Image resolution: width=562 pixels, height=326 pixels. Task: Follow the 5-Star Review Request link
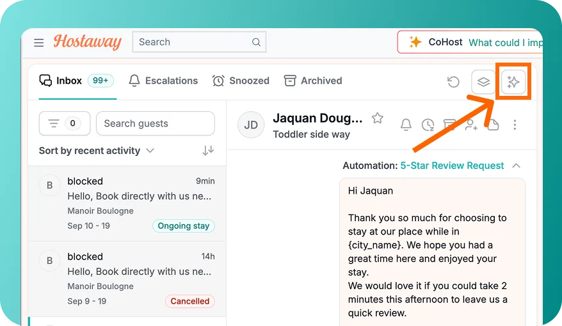click(452, 166)
